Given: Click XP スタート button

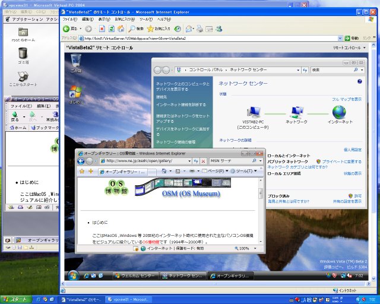Looking at the screenshot, I should [16, 300].
